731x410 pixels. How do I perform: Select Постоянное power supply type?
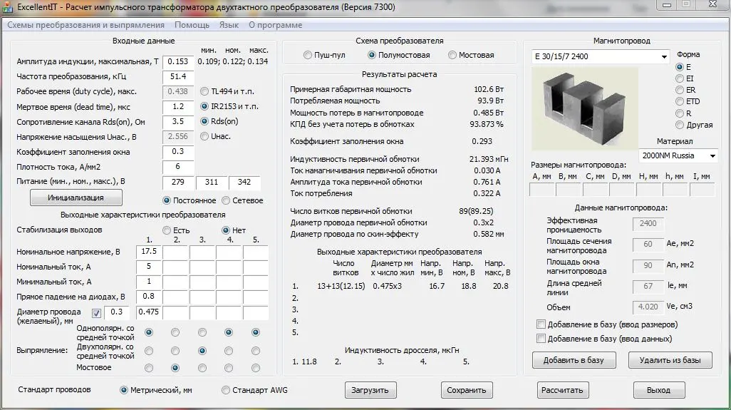(190, 200)
